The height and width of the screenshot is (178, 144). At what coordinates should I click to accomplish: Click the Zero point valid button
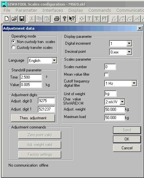(x=40, y=135)
